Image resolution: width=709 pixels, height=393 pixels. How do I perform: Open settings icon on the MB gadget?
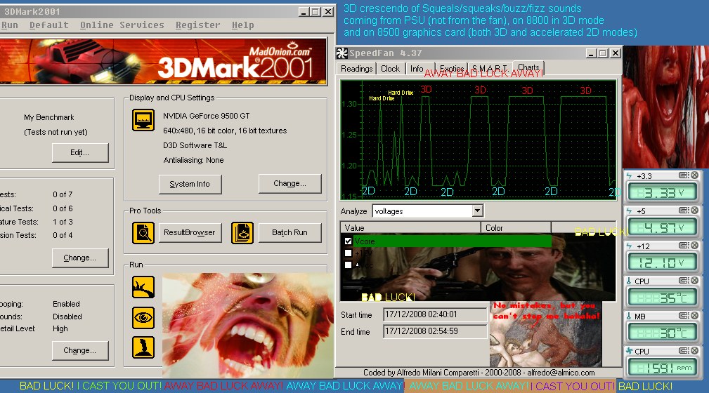tap(684, 316)
